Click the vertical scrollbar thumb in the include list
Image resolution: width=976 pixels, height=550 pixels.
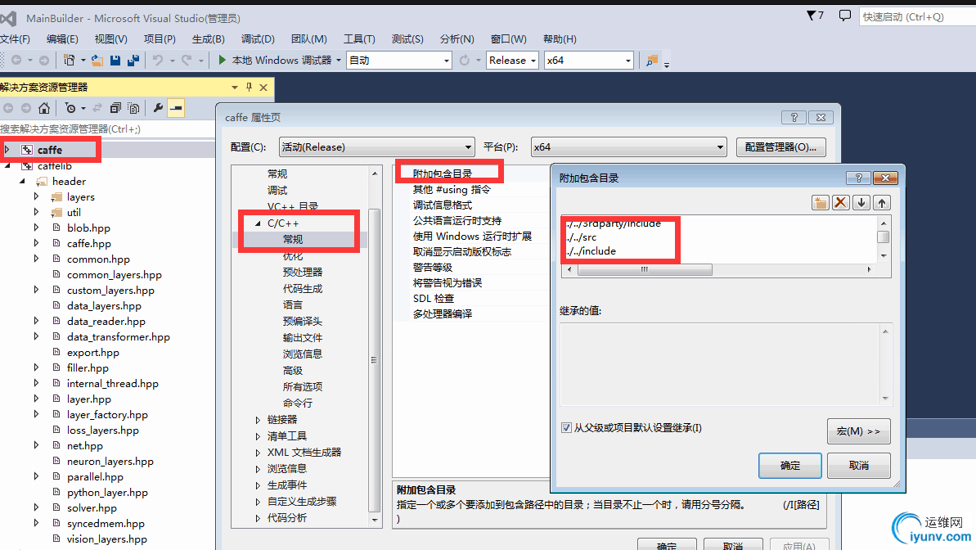pos(883,237)
